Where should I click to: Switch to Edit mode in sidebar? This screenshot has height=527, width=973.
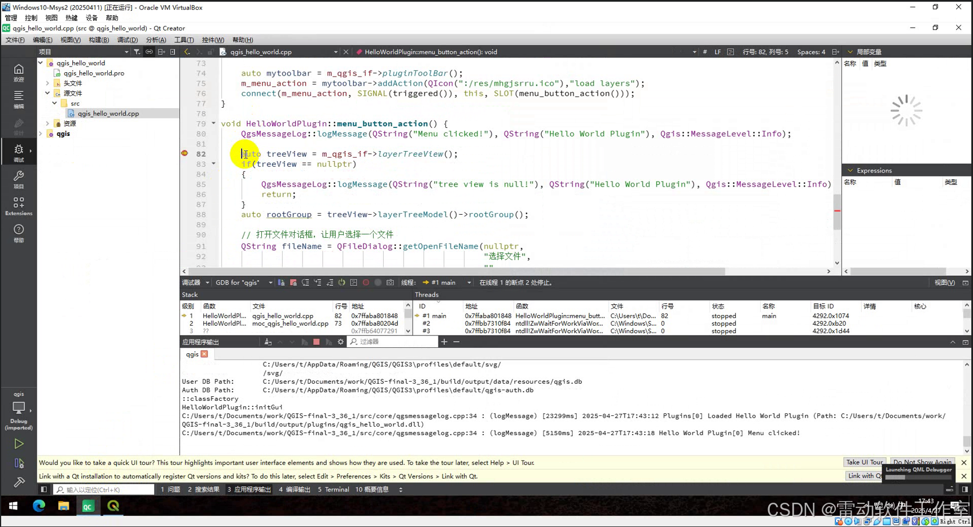click(x=19, y=99)
